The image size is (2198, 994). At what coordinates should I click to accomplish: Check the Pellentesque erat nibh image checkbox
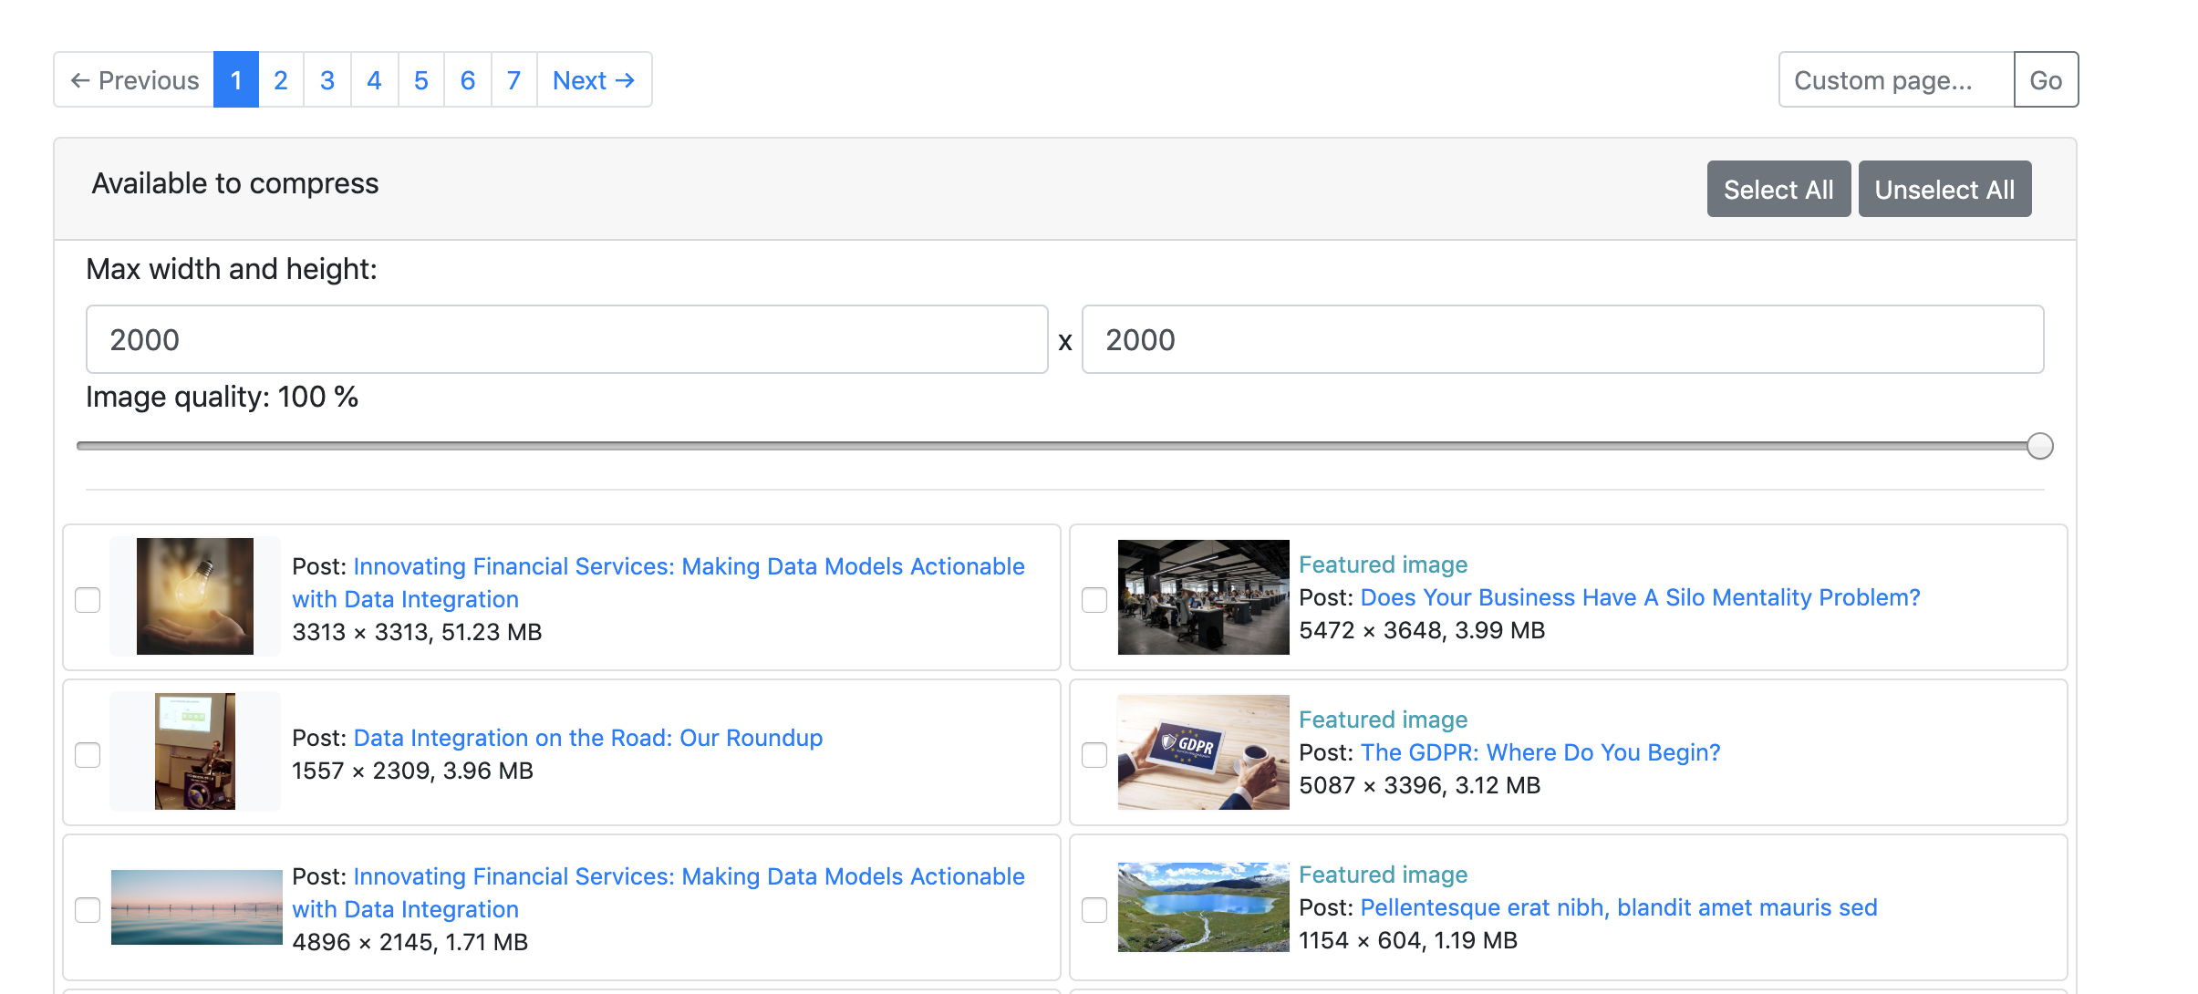click(1094, 910)
